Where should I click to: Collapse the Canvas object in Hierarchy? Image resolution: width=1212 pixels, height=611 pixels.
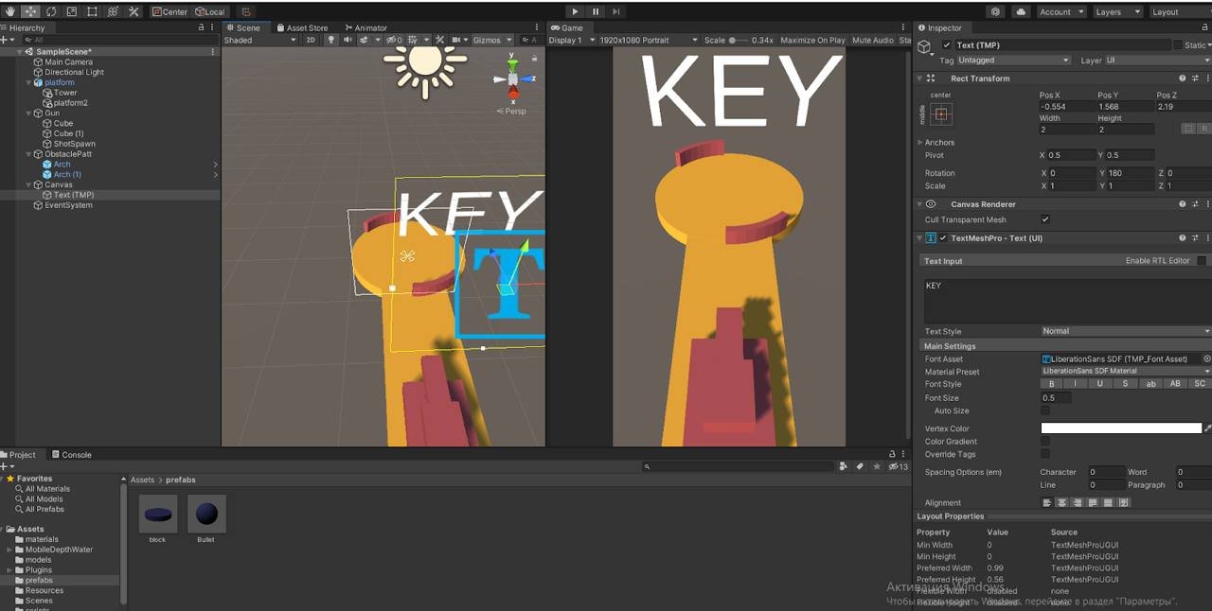[29, 184]
